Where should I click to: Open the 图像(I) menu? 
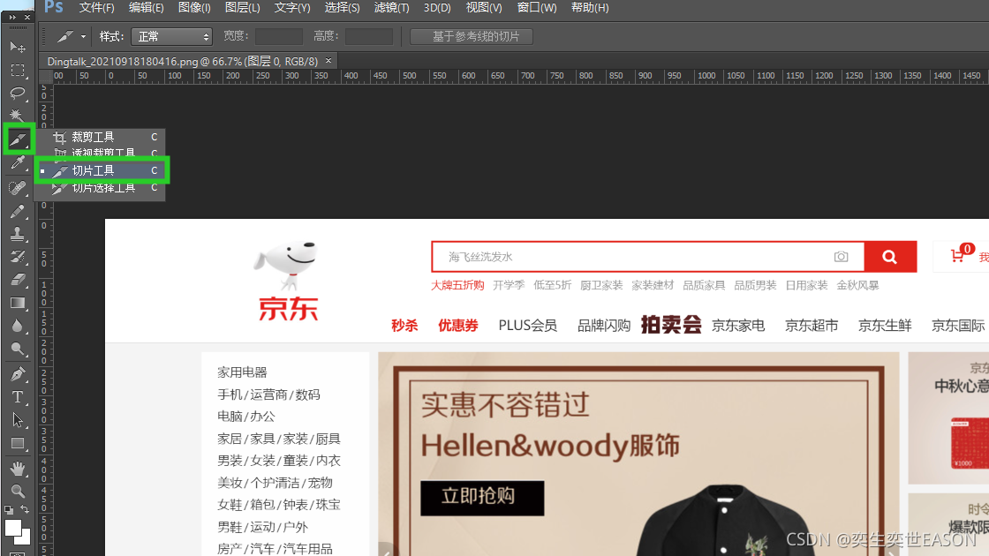click(x=194, y=8)
